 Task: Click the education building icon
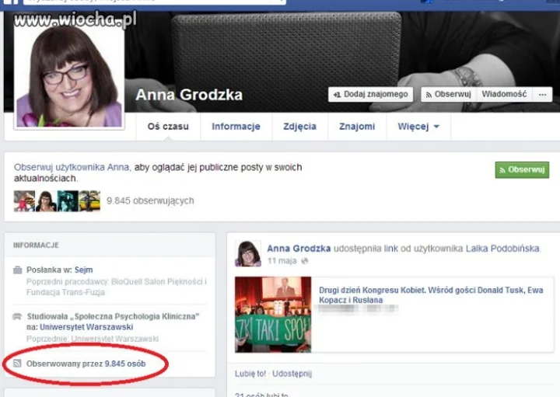point(17,316)
